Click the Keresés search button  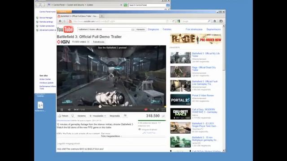coord(140,30)
